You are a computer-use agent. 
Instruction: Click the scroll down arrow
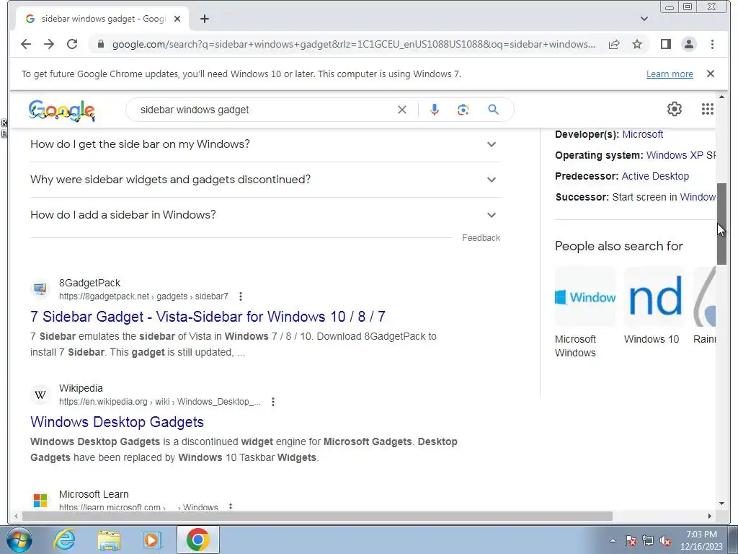(x=721, y=504)
